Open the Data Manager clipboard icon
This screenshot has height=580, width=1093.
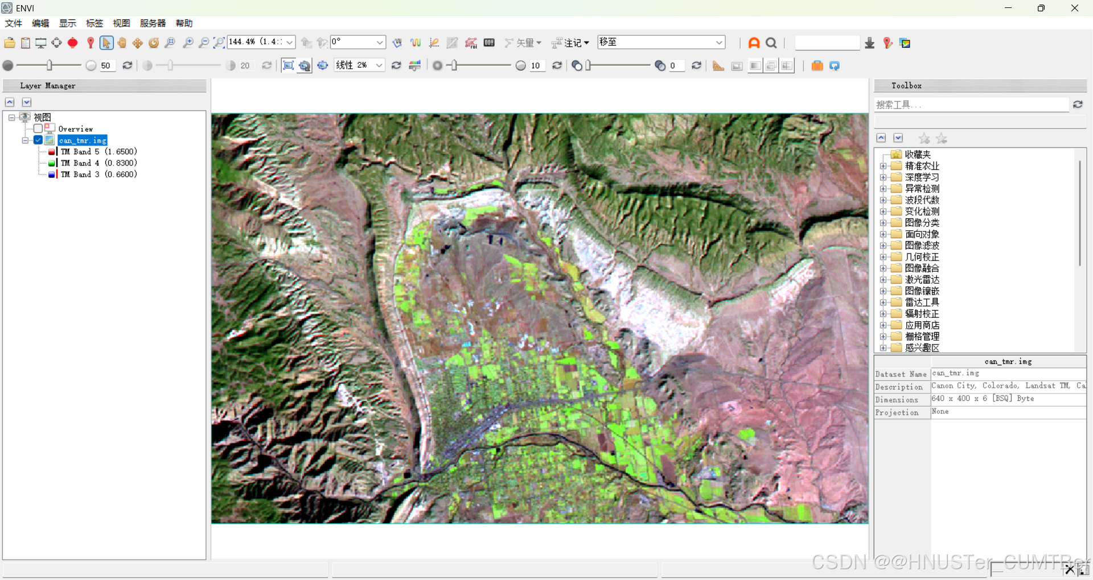pyautogui.click(x=26, y=43)
